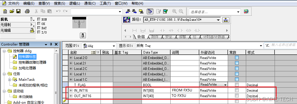297x104 pixels.
Task: Click Find Previous binoculars icon
Action: tap(128, 11)
